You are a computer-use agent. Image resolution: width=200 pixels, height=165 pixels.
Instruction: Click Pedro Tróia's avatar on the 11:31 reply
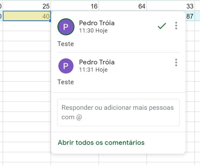click(66, 66)
